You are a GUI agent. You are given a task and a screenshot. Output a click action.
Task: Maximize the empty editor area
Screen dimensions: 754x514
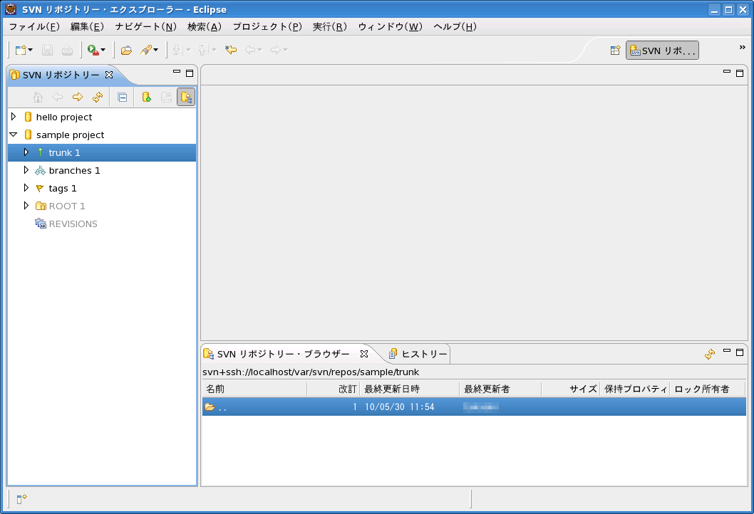[x=740, y=73]
